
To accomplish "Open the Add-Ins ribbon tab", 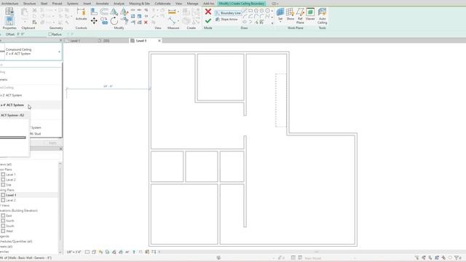I will [x=209, y=4].
